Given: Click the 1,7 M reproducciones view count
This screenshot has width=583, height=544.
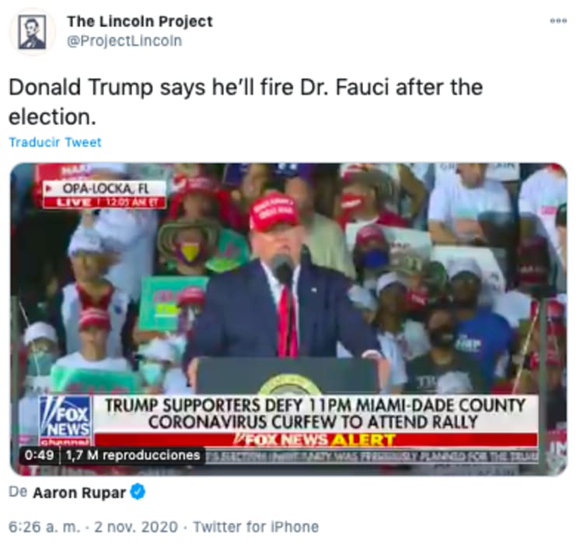Looking at the screenshot, I should 133,455.
